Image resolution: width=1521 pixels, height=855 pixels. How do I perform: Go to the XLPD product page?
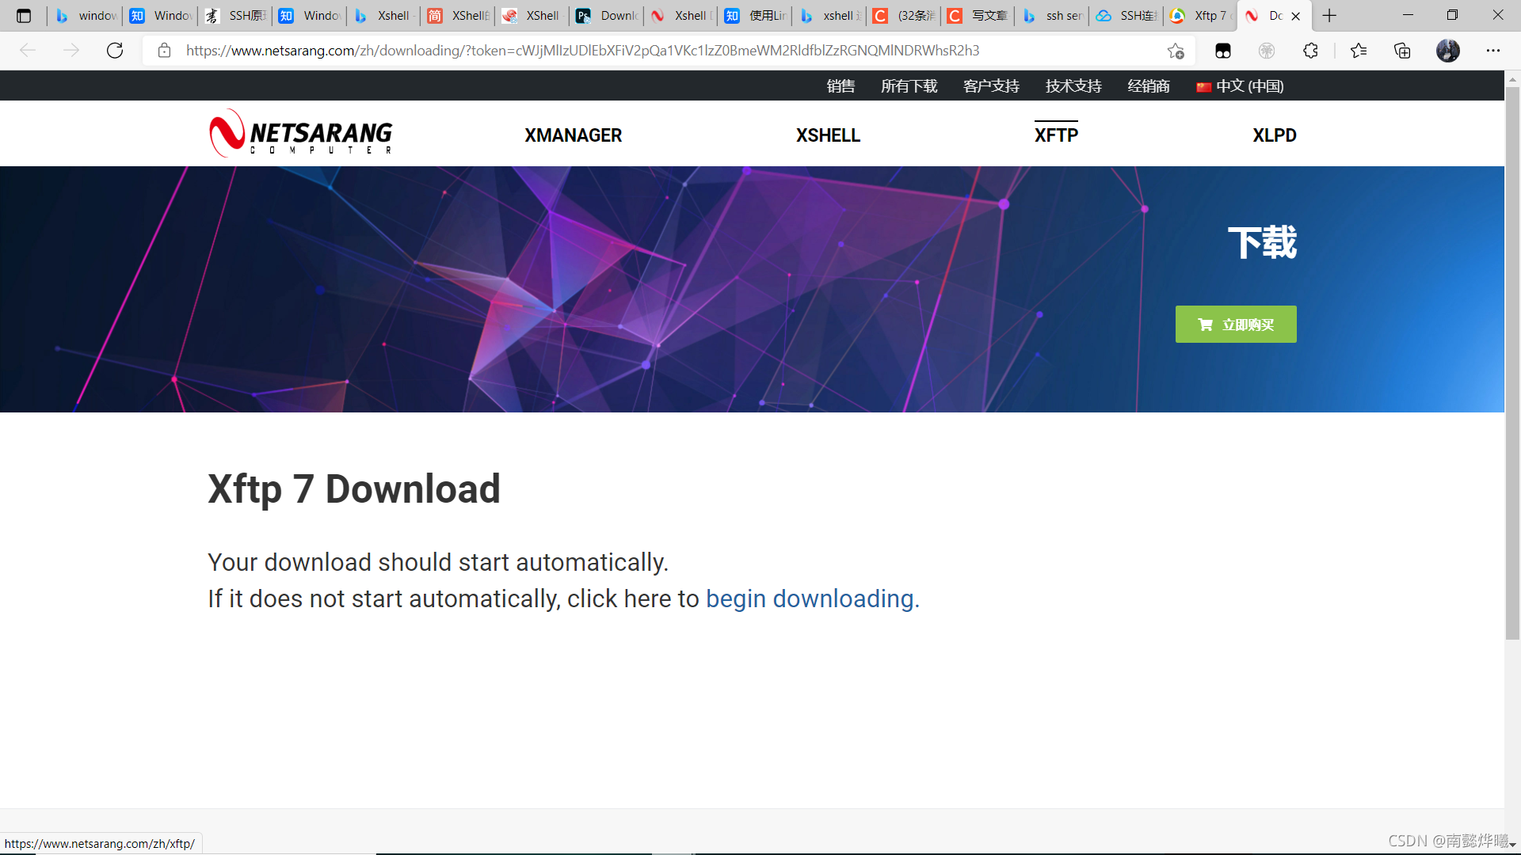coord(1275,135)
